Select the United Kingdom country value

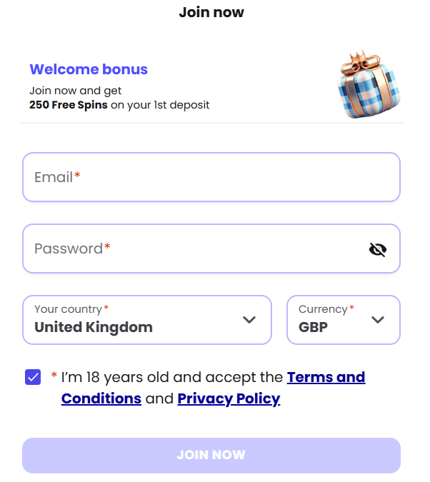tap(94, 328)
